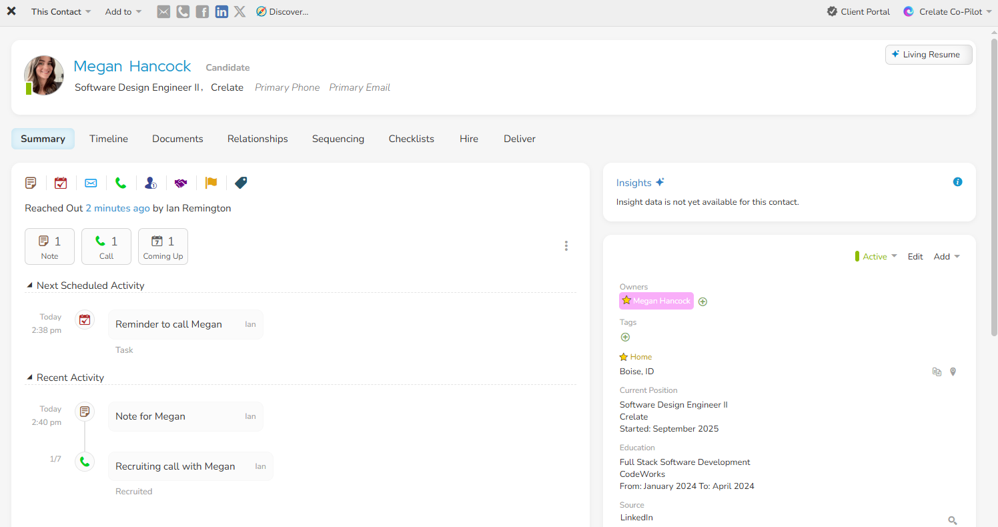Collapse the Next Scheduled Activity section
Viewport: 998px width, 527px height.
29,284
